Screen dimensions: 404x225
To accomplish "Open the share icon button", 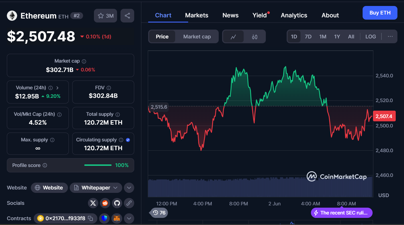I will 127,16.
